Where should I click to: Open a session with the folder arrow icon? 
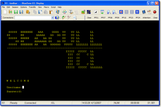(11, 12)
